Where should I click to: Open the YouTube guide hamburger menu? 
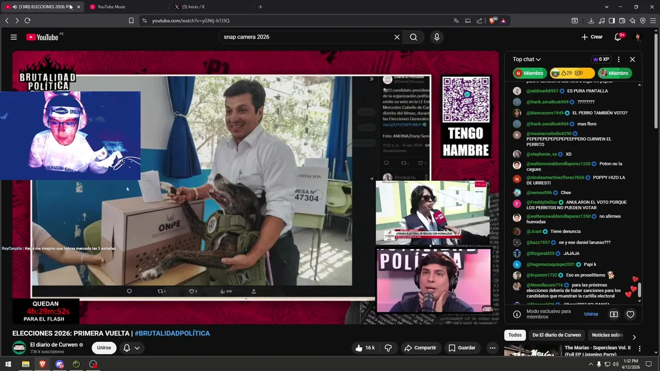(x=14, y=37)
